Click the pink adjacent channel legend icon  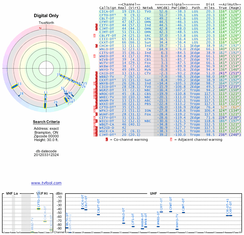coord(171,140)
